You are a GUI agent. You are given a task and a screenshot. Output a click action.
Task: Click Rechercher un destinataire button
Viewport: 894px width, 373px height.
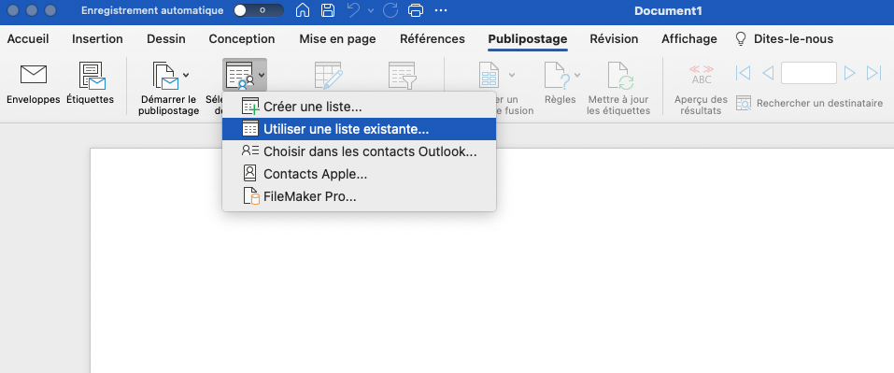(810, 103)
